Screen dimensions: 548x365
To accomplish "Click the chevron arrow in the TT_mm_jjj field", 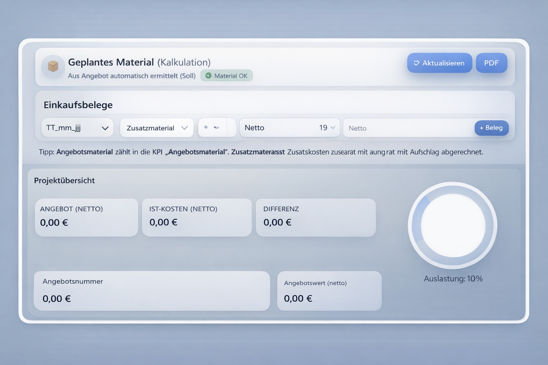I will 105,128.
